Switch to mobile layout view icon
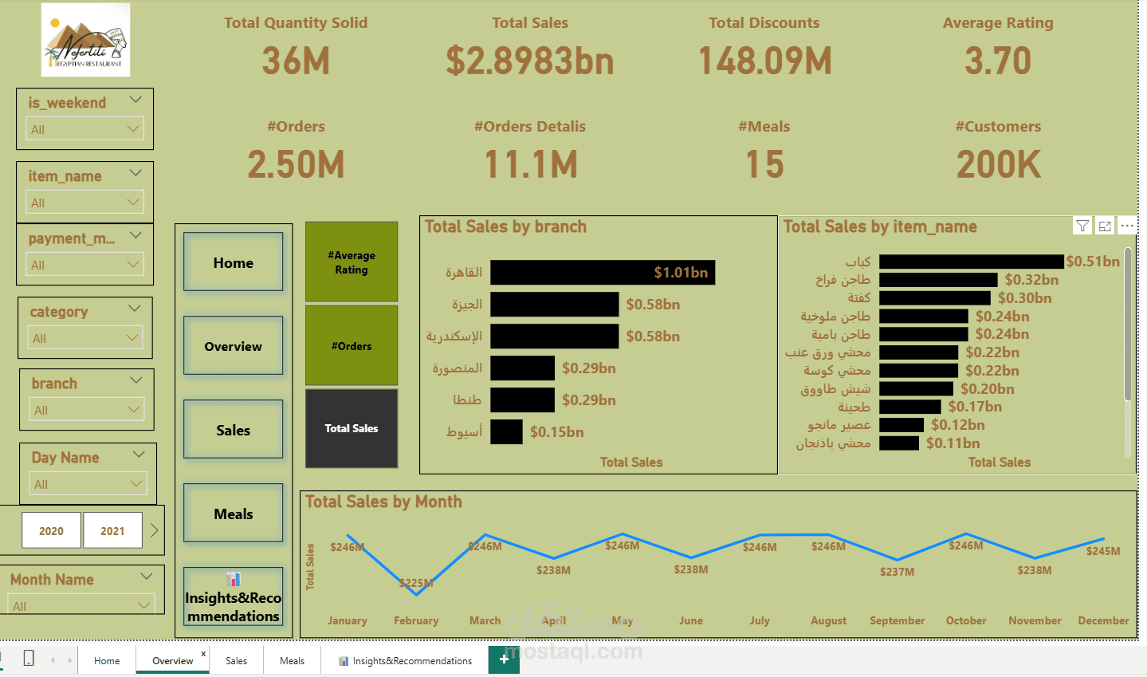The width and height of the screenshot is (1147, 677). pyautogui.click(x=29, y=659)
